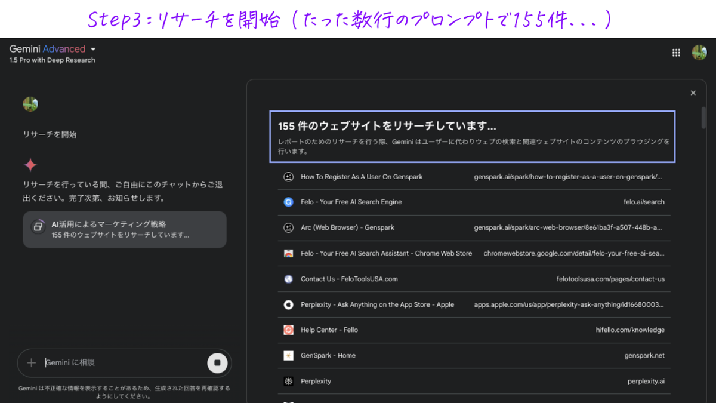Viewport: 716px width, 403px height.
Task: Click the Perplexity App Store favicon icon
Action: 289,304
